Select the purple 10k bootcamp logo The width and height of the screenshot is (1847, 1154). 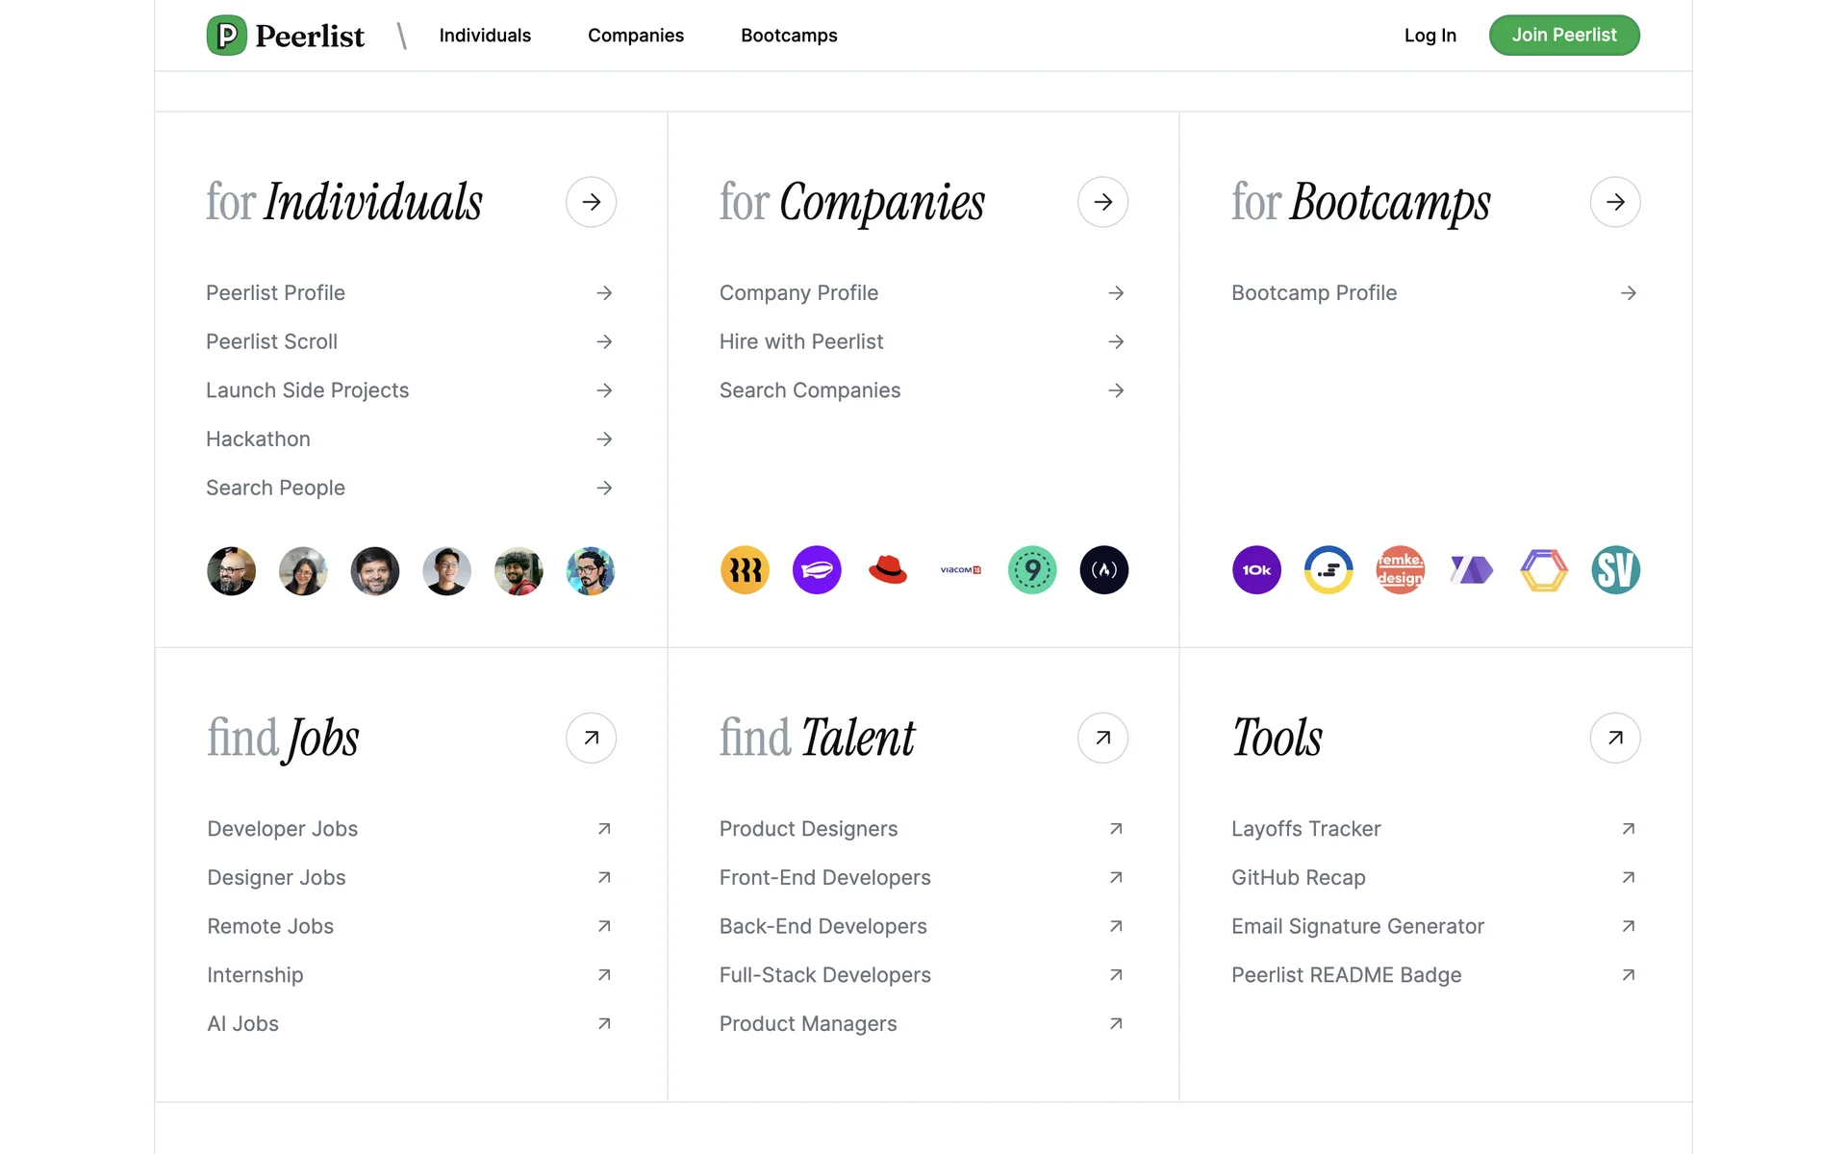pos(1256,570)
